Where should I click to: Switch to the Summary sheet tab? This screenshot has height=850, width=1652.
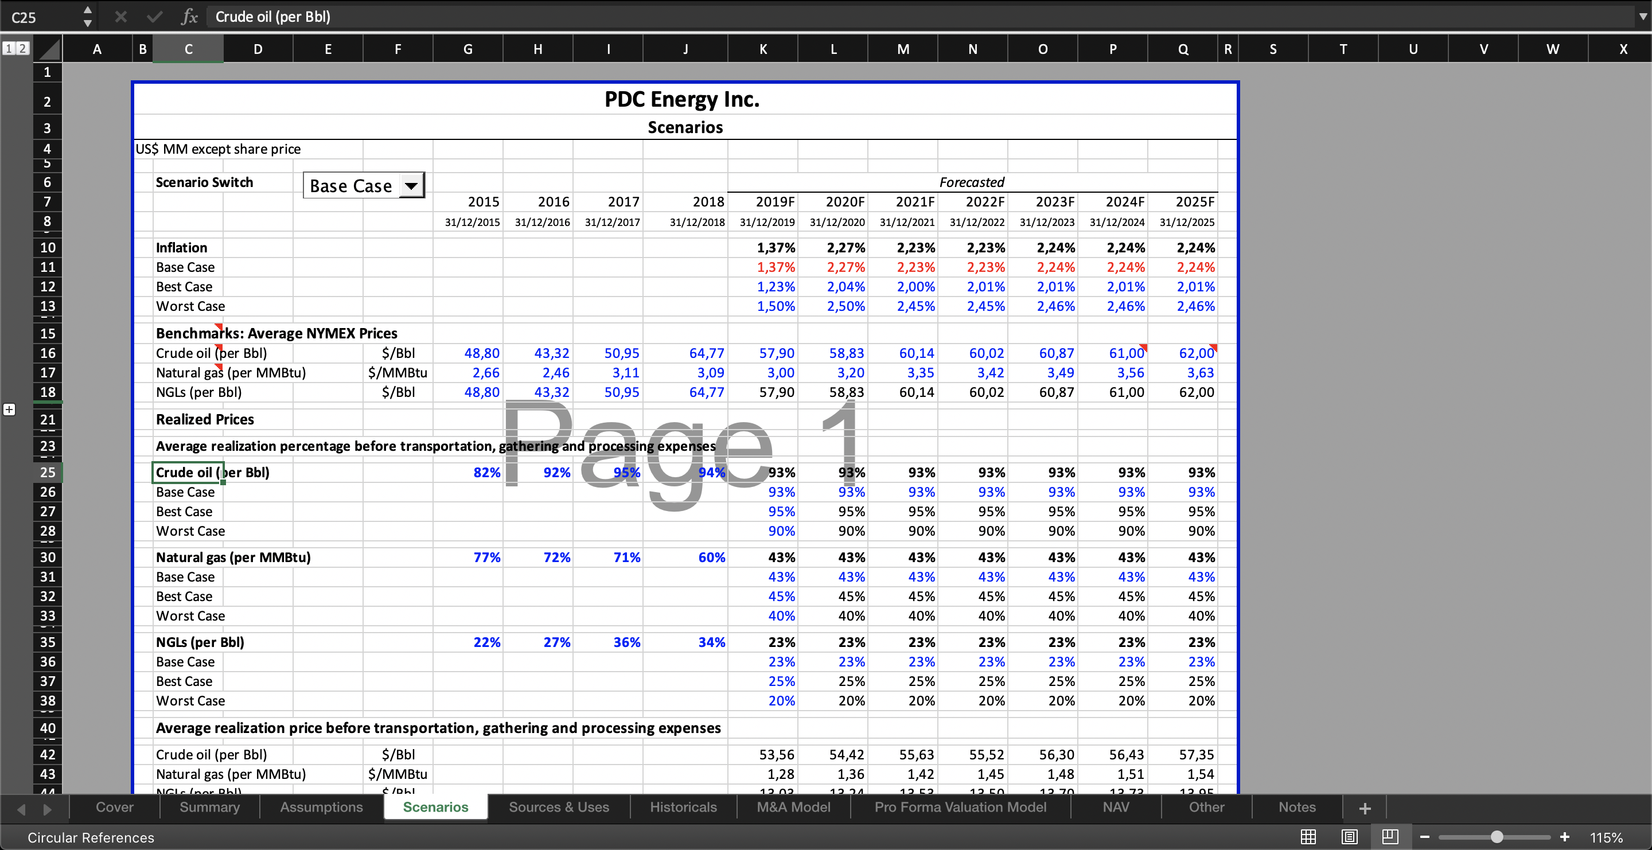point(210,807)
